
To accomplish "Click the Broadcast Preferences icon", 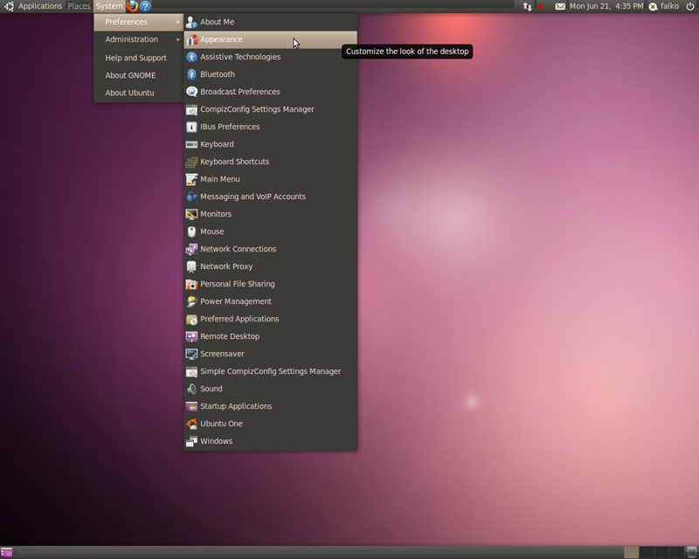I will [x=191, y=92].
